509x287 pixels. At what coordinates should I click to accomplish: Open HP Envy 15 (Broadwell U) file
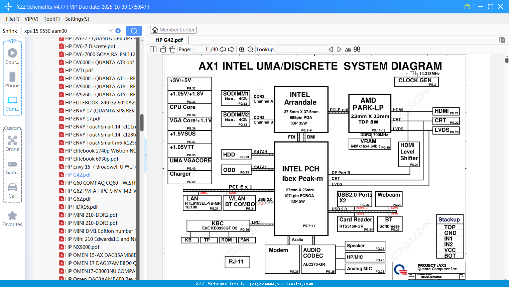click(97, 167)
